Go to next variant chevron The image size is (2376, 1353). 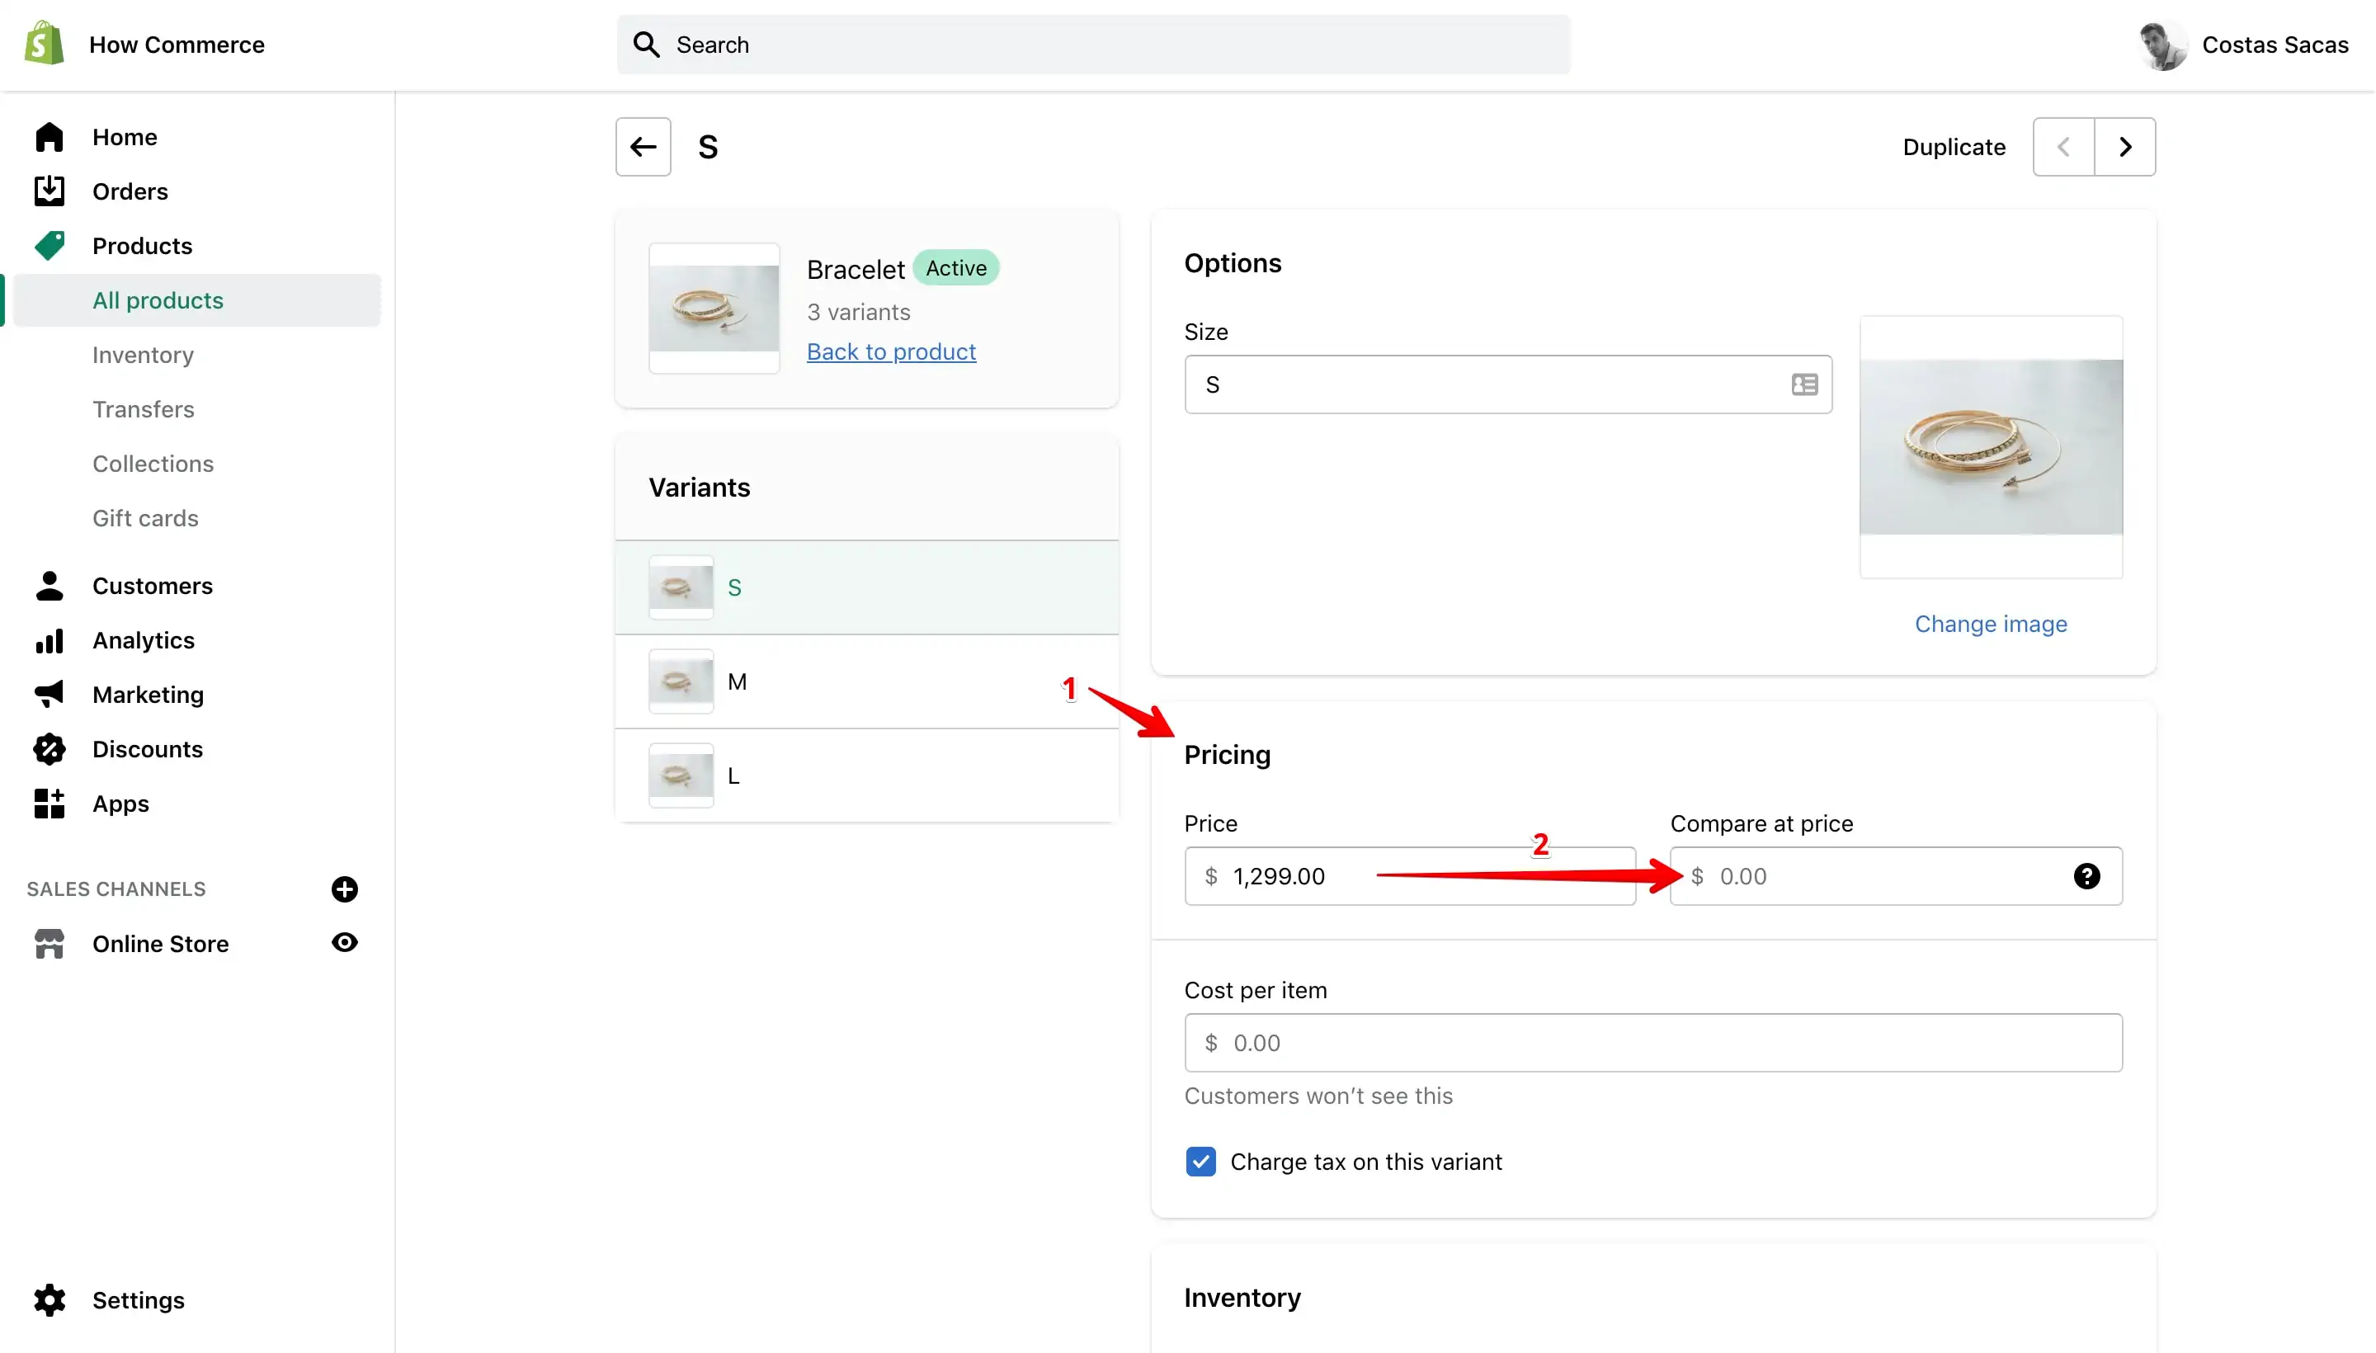pyautogui.click(x=2125, y=147)
